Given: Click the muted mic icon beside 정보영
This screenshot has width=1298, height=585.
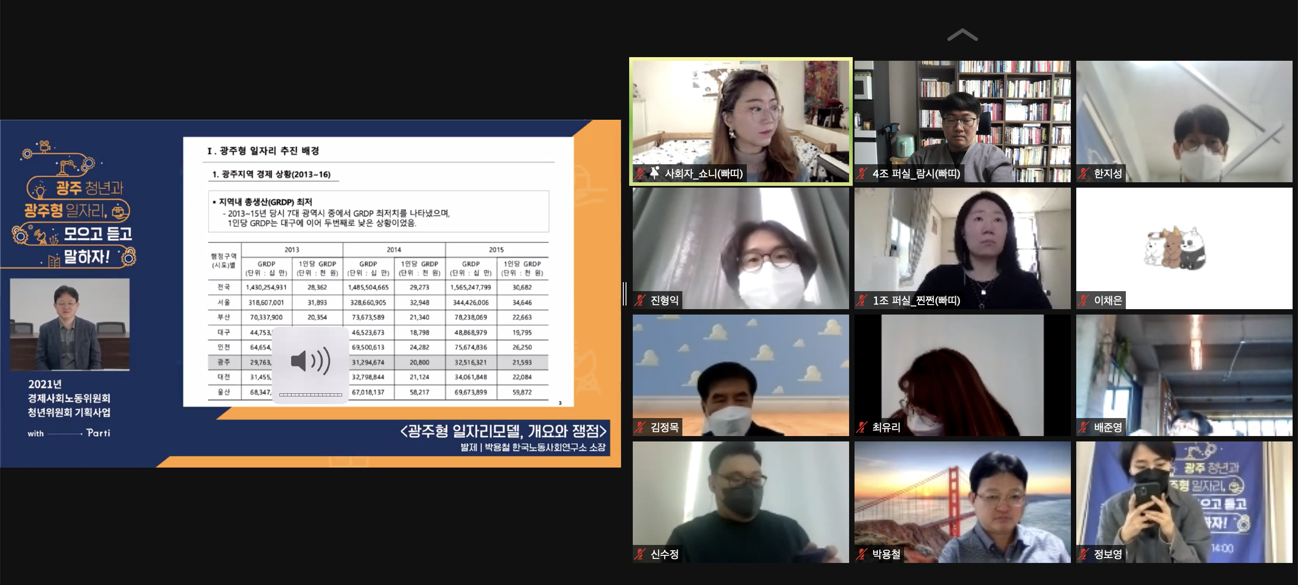Looking at the screenshot, I should pos(1083,554).
